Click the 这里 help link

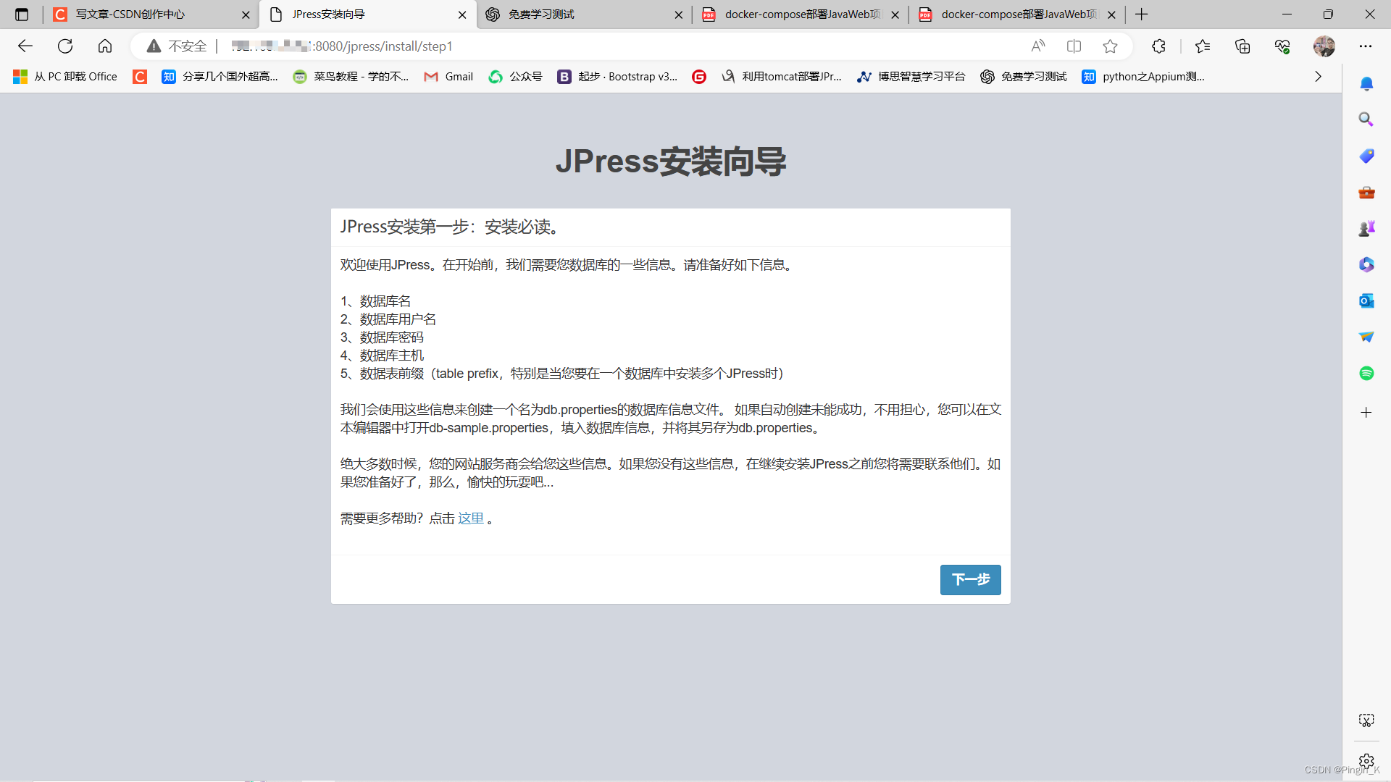tap(470, 518)
